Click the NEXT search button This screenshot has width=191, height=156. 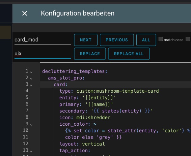tap(86, 40)
